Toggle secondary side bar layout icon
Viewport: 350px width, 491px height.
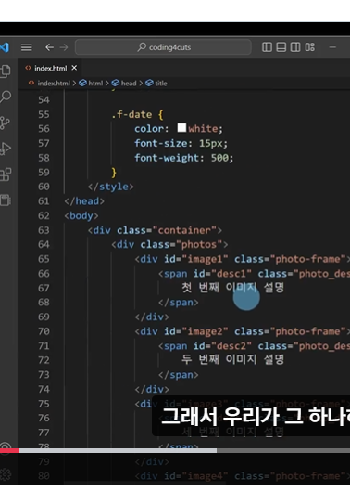click(x=295, y=47)
